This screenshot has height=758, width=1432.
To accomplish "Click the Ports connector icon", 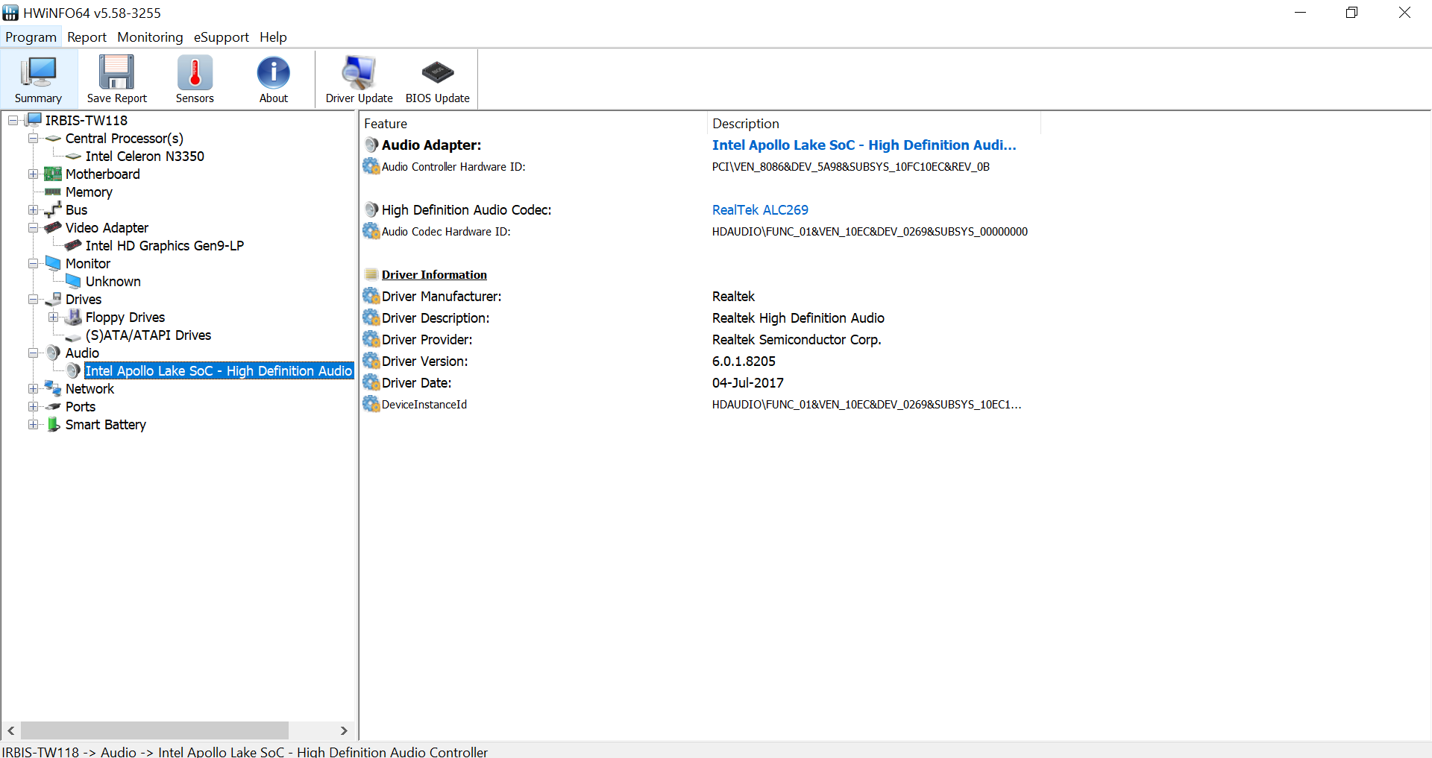I will pos(53,406).
